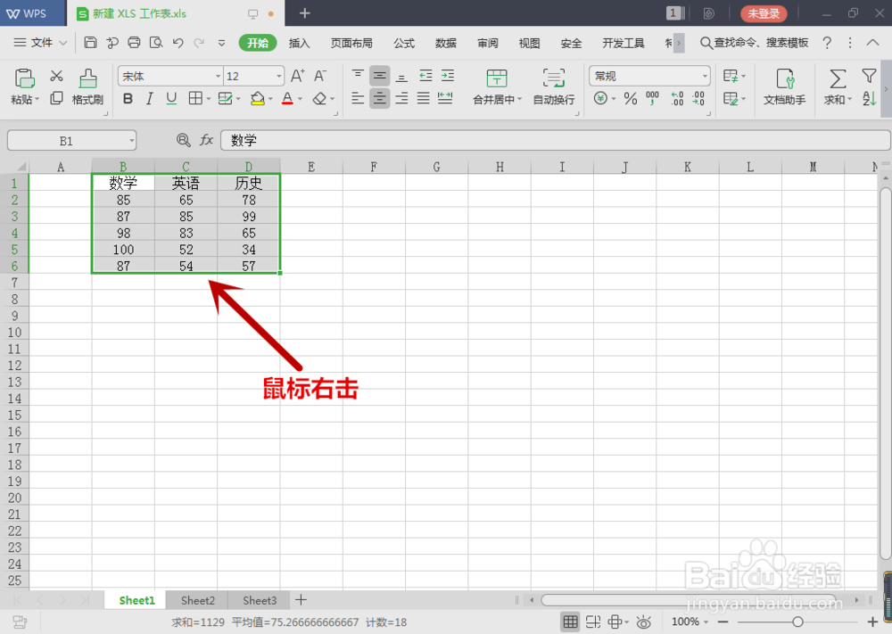Click the formula bar input showing 数学
892x634 pixels.
(555, 141)
